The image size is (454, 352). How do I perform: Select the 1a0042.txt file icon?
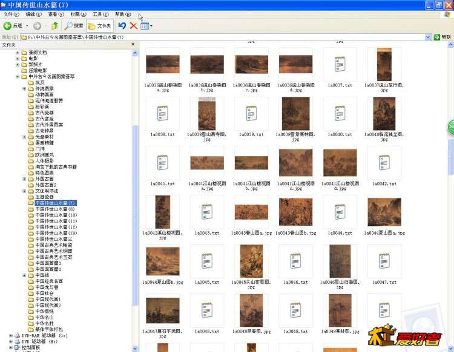[384, 163]
